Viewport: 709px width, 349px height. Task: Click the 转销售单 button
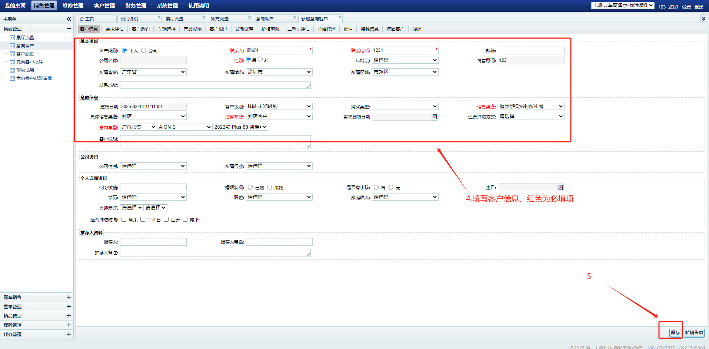[694, 333]
